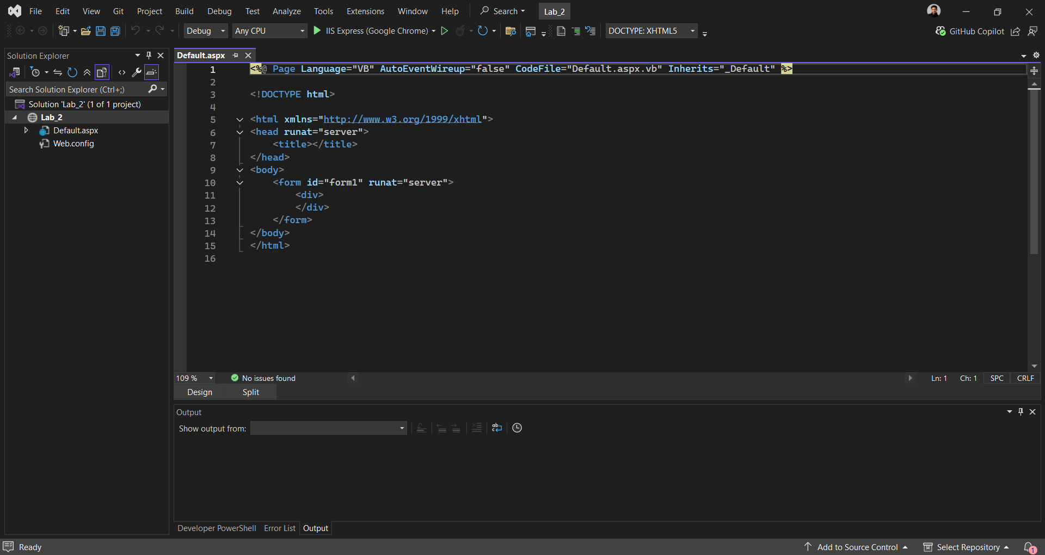Expand the Default.aspx tree node
Viewport: 1045px width, 555px height.
tap(26, 130)
